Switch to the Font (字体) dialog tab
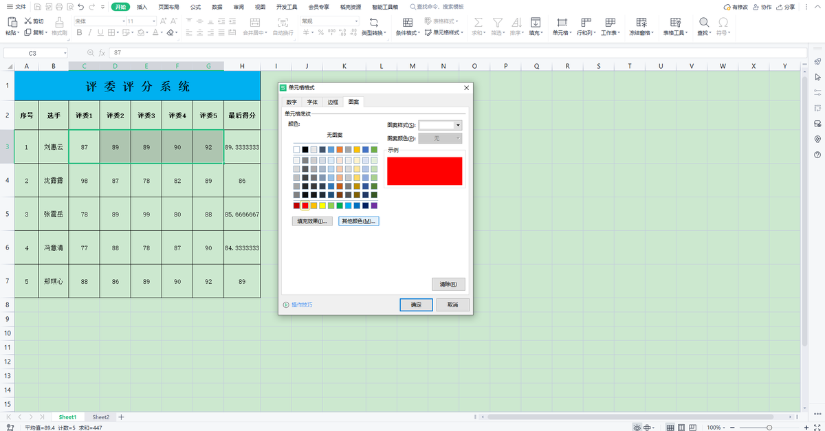Screen dimensions: 825x431 tap(312, 102)
